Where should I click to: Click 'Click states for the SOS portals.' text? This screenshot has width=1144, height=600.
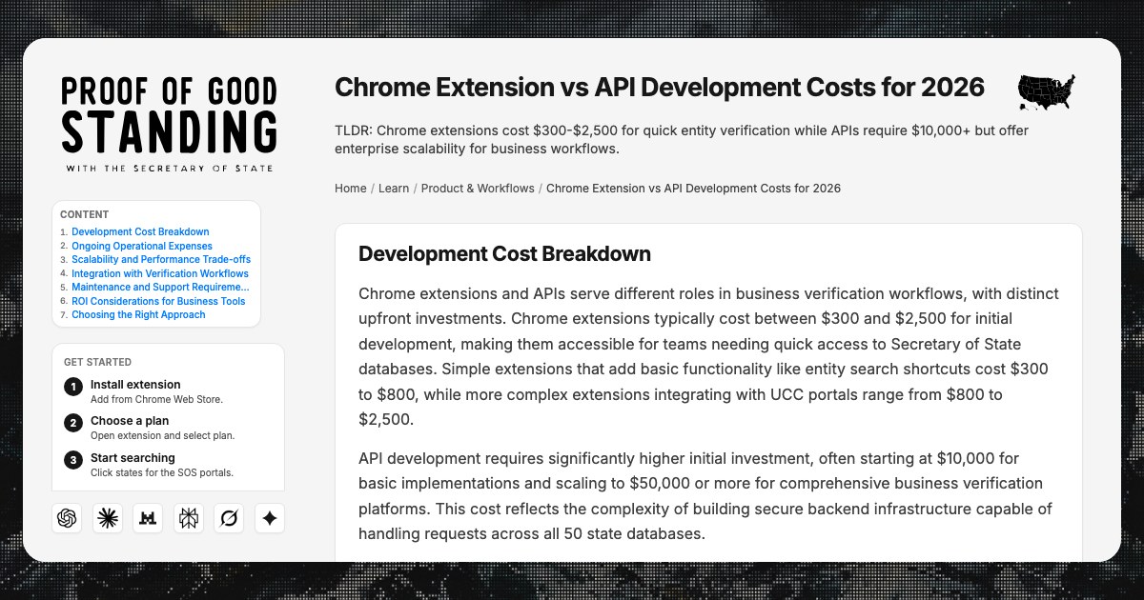point(162,472)
